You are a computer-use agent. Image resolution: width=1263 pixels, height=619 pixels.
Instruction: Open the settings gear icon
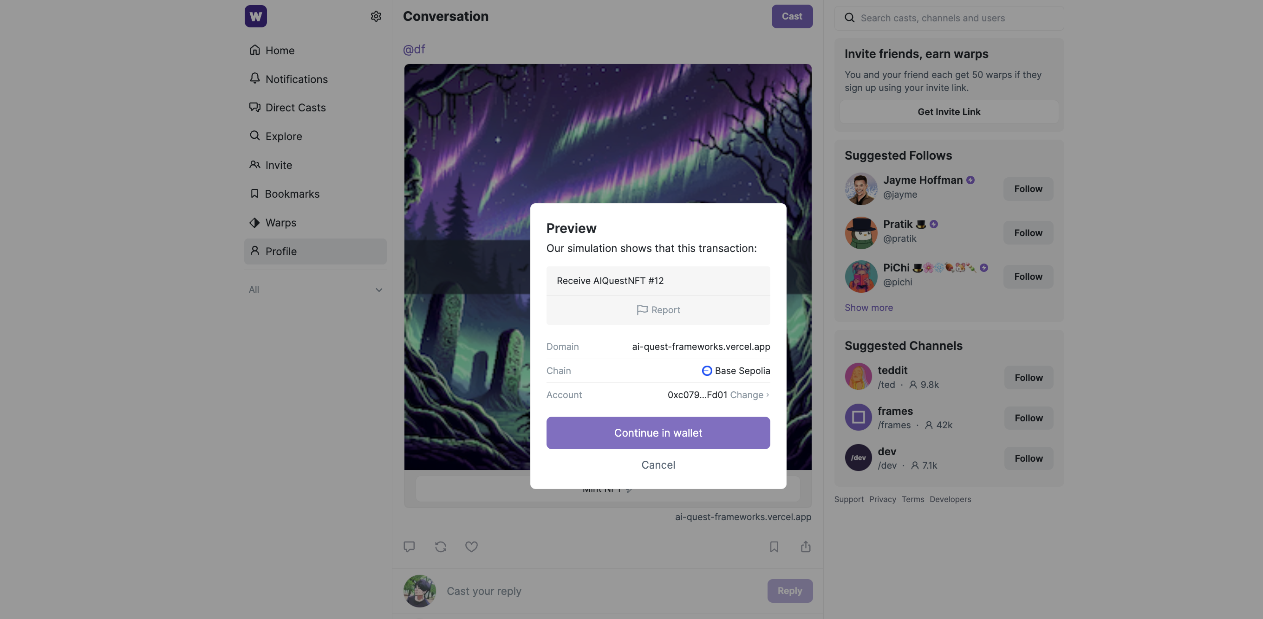pyautogui.click(x=376, y=16)
